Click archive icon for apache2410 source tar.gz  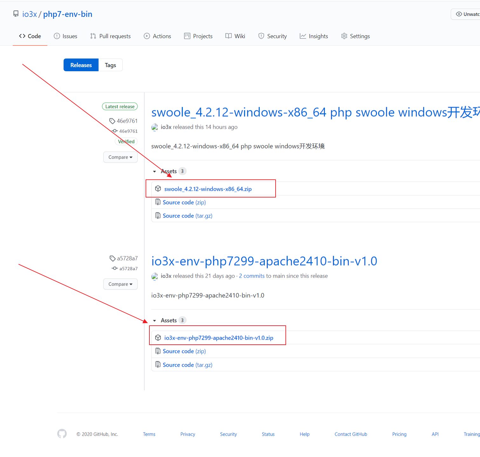(158, 364)
